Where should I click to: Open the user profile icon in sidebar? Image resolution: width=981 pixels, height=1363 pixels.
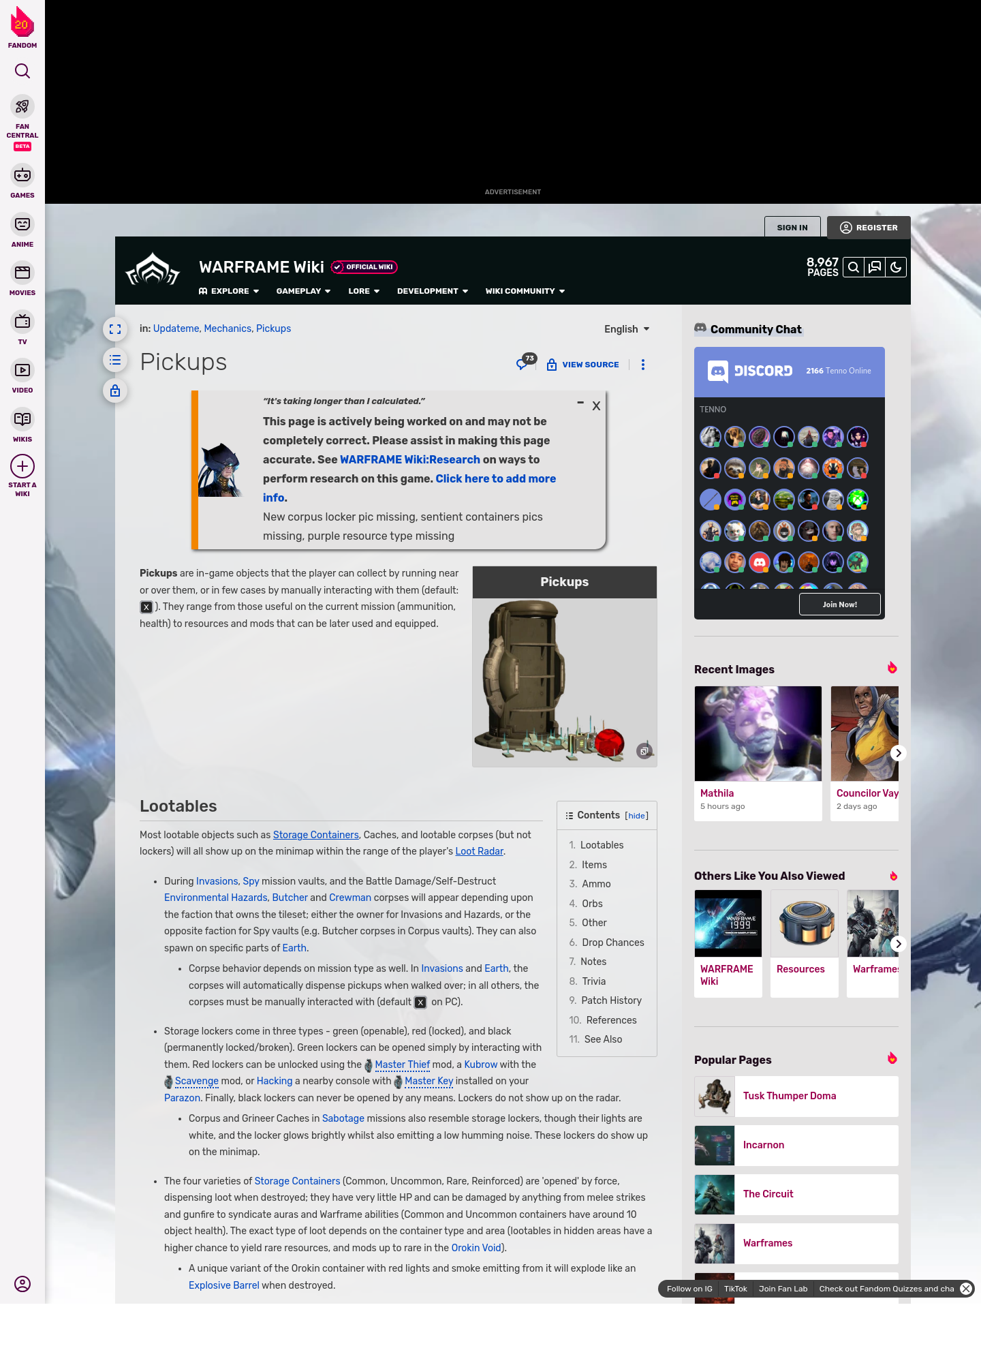click(x=22, y=1284)
